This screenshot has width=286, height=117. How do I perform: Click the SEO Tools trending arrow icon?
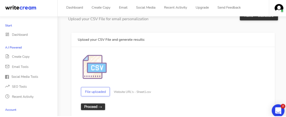7,86
